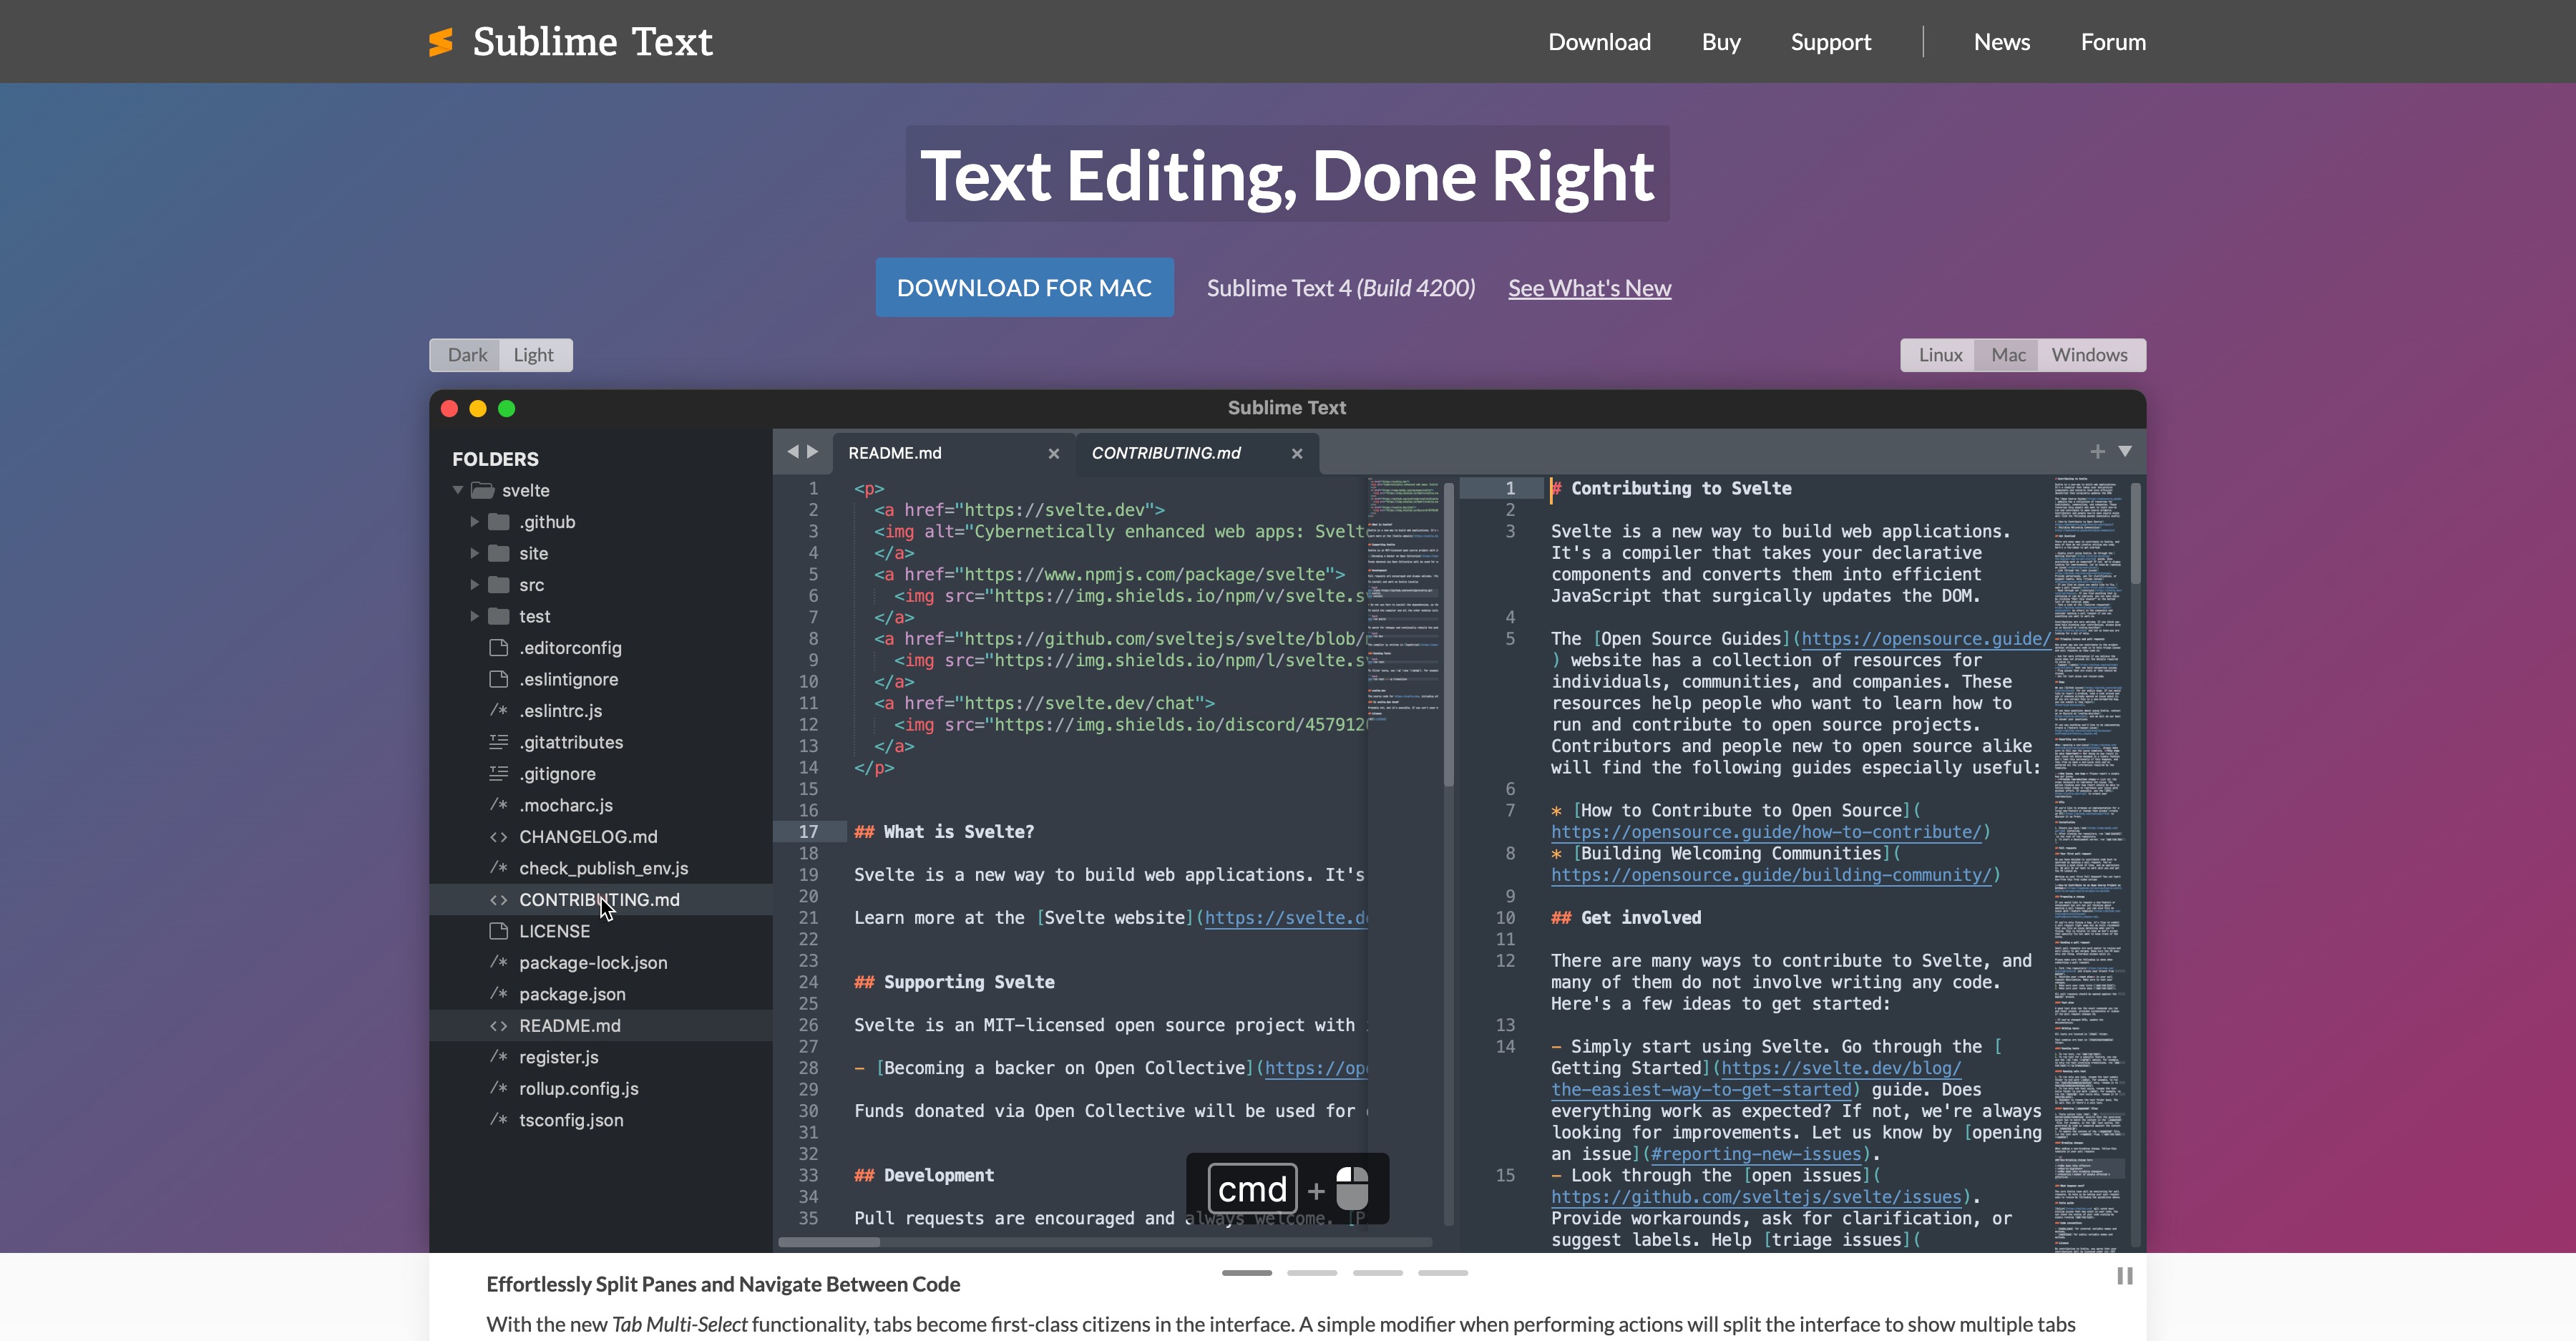Click the left pane horizontal scrollbar
This screenshot has height=1341, width=2576.
point(829,1242)
